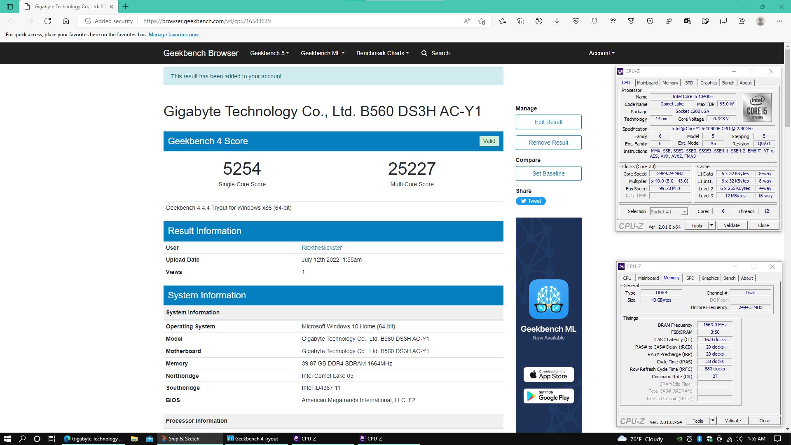Open browser Settings and more menu

pos(779,21)
